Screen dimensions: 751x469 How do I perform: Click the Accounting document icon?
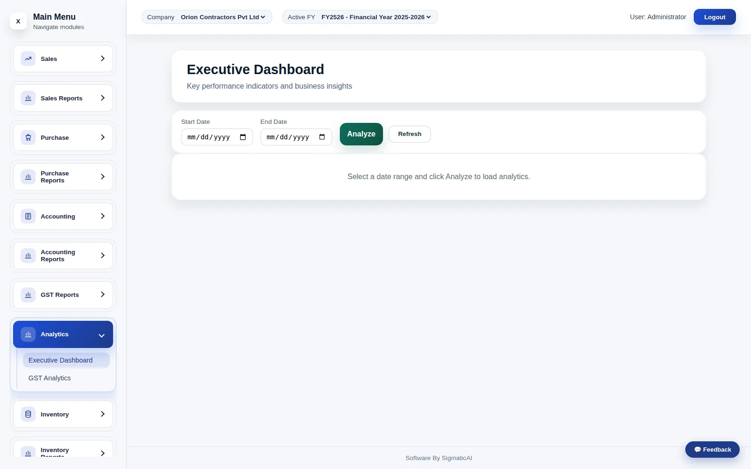coord(28,216)
